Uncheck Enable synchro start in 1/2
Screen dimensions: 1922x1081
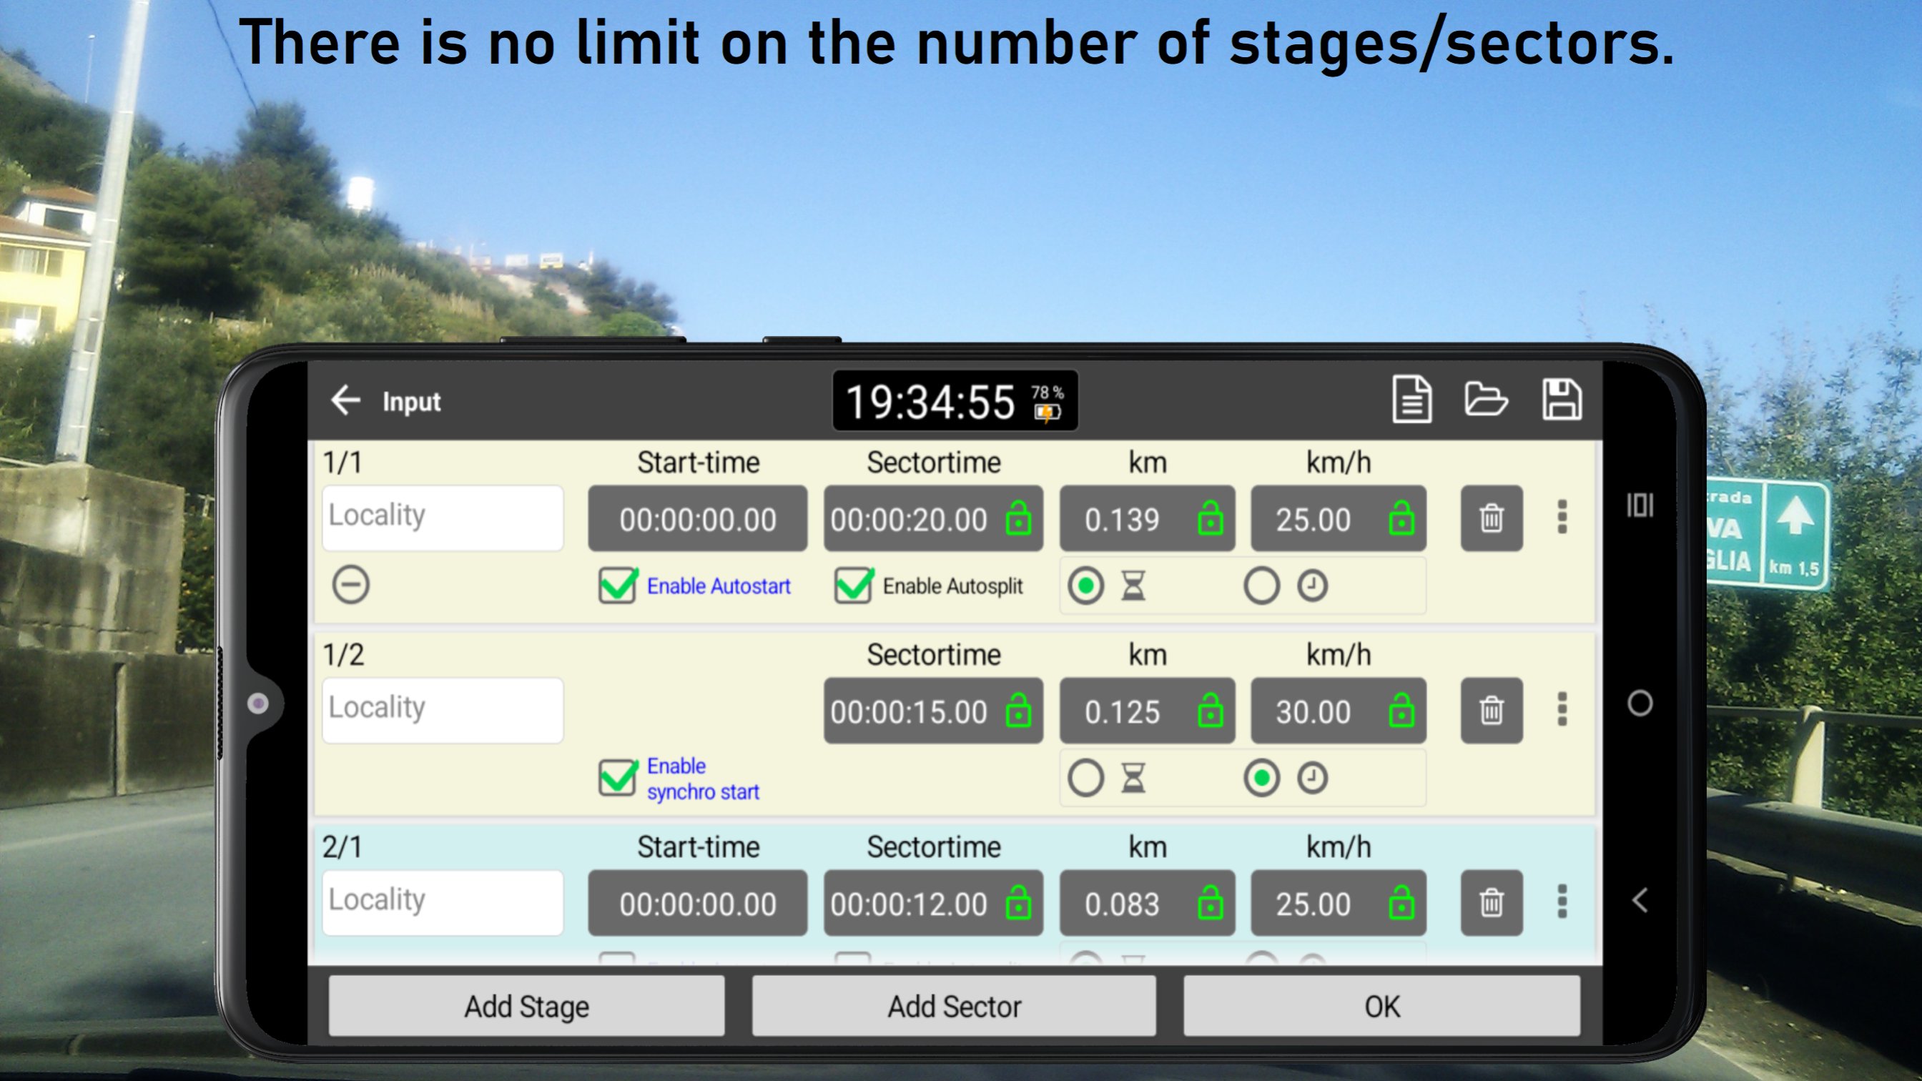pos(618,778)
